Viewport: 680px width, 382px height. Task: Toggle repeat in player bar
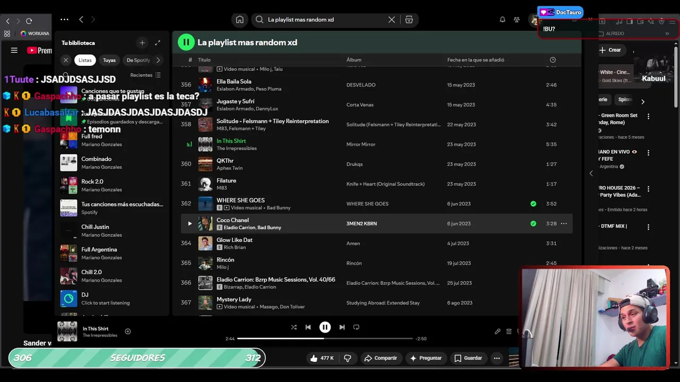point(356,327)
